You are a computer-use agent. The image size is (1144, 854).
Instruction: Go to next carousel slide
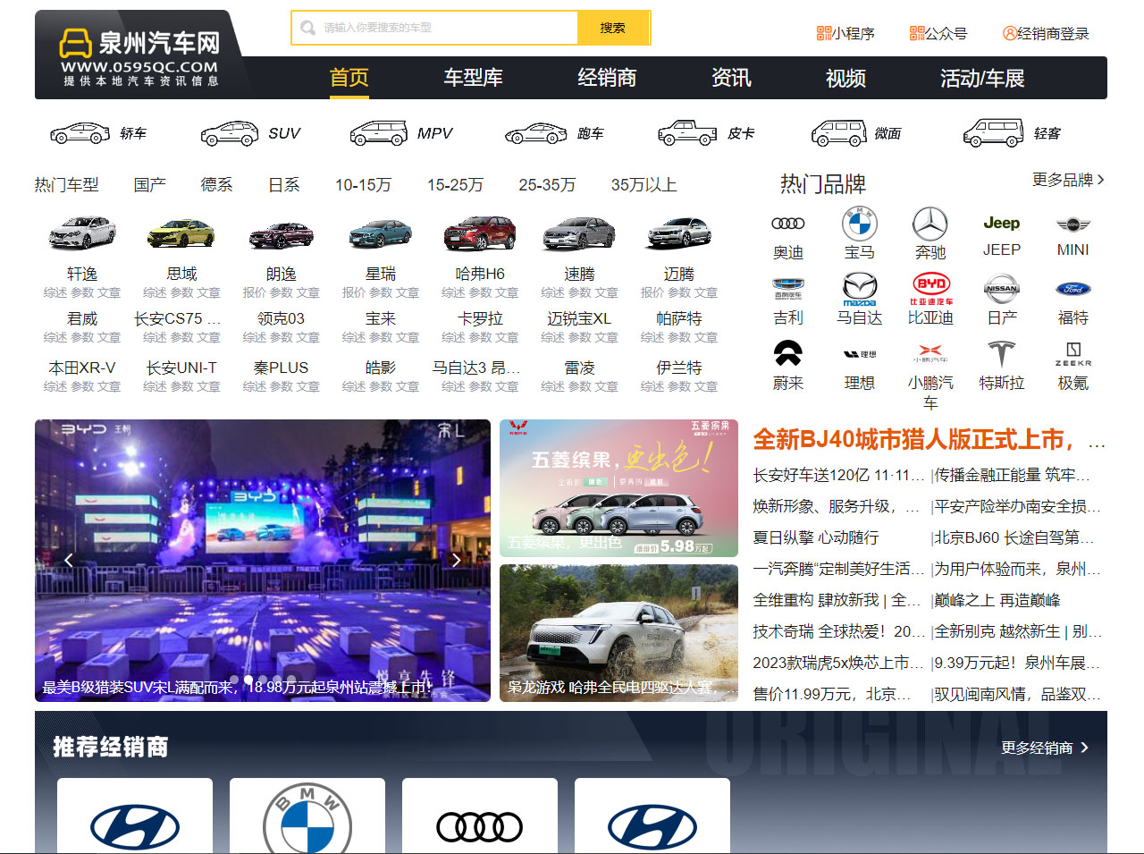coord(457,560)
